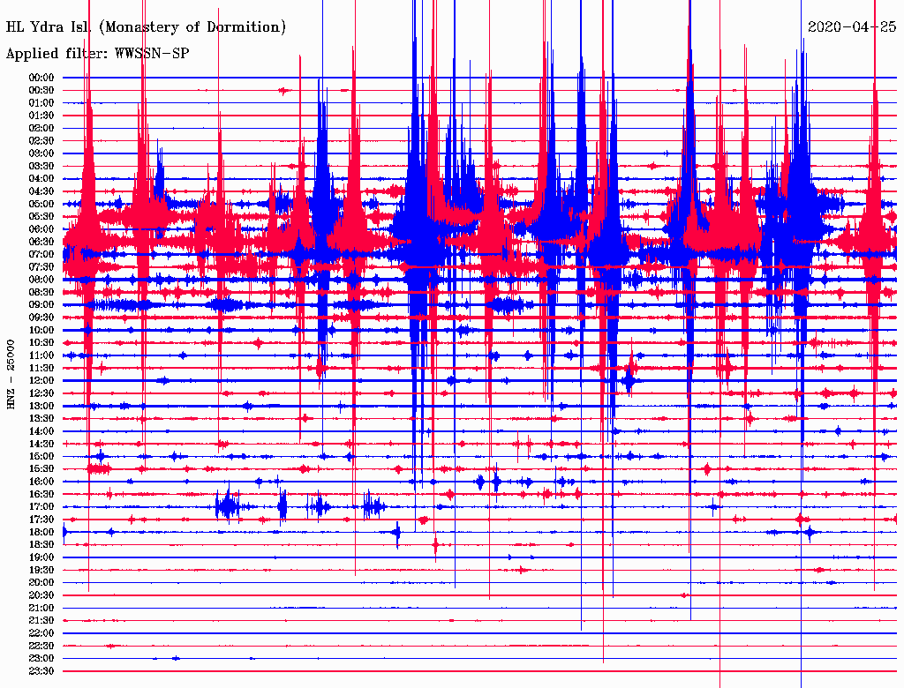Viewport: 904px width, 688px height.
Task: Click the station title HL Ydra Isl.
Action: [x=49, y=26]
